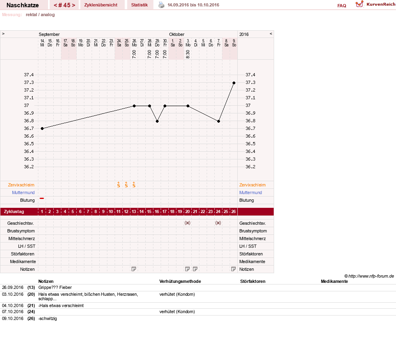Image resolution: width=396 pixels, height=343 pixels.
Task: Click the September month header
Action: tap(49, 34)
